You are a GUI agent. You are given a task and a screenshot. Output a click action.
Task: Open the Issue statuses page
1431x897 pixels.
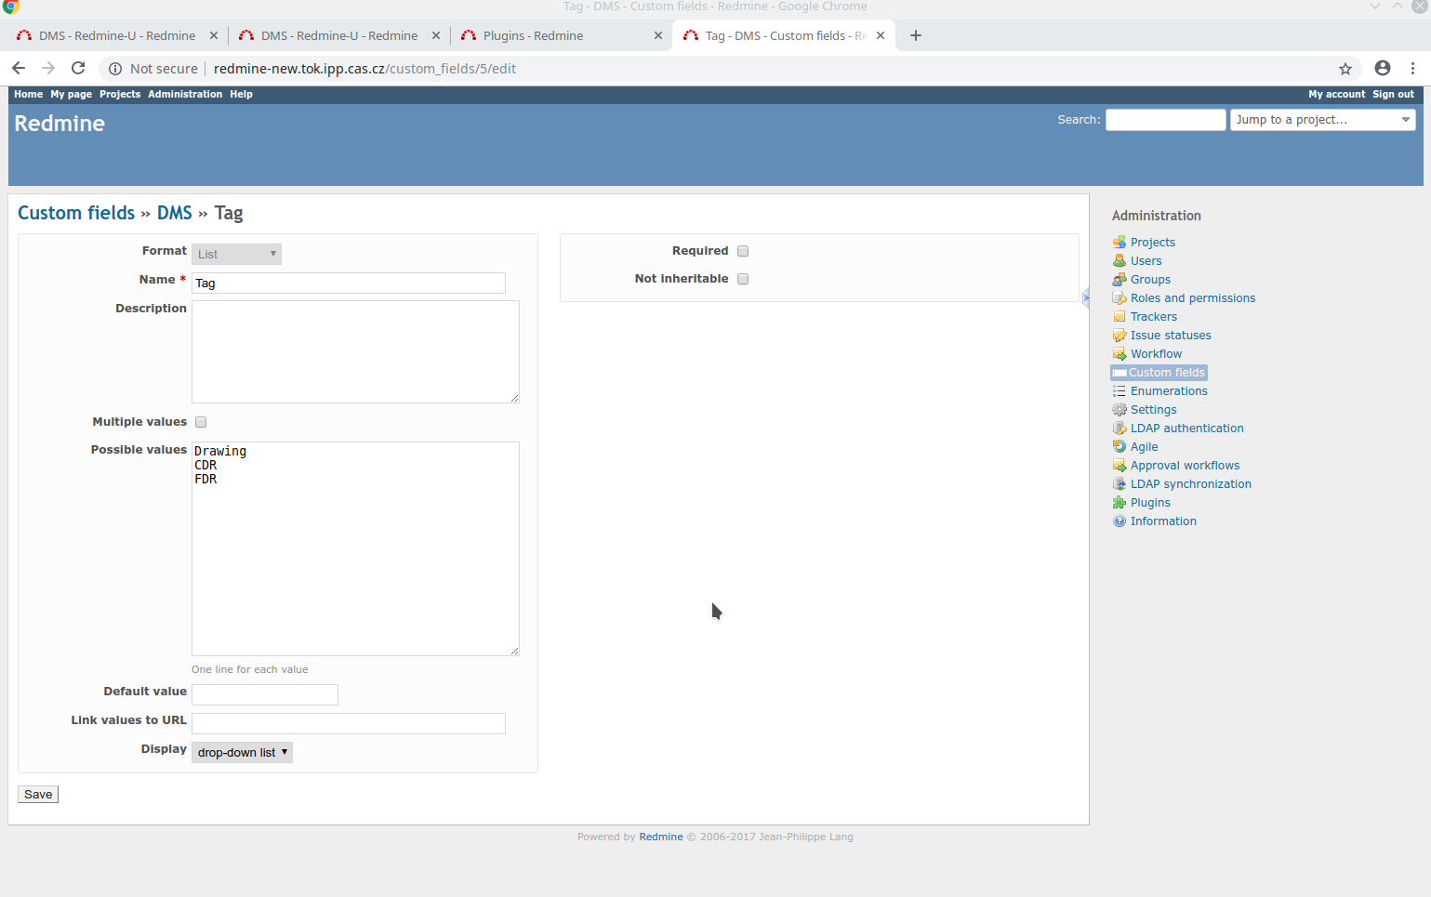pos(1170,335)
